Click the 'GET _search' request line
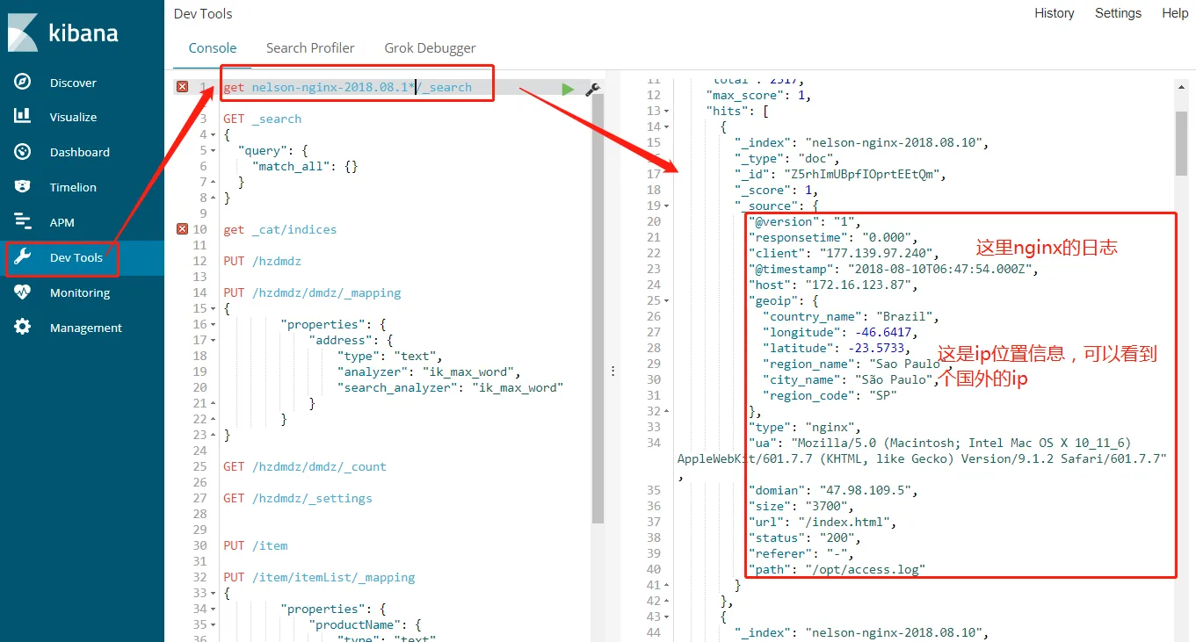Image resolution: width=1196 pixels, height=642 pixels. pyautogui.click(x=262, y=119)
